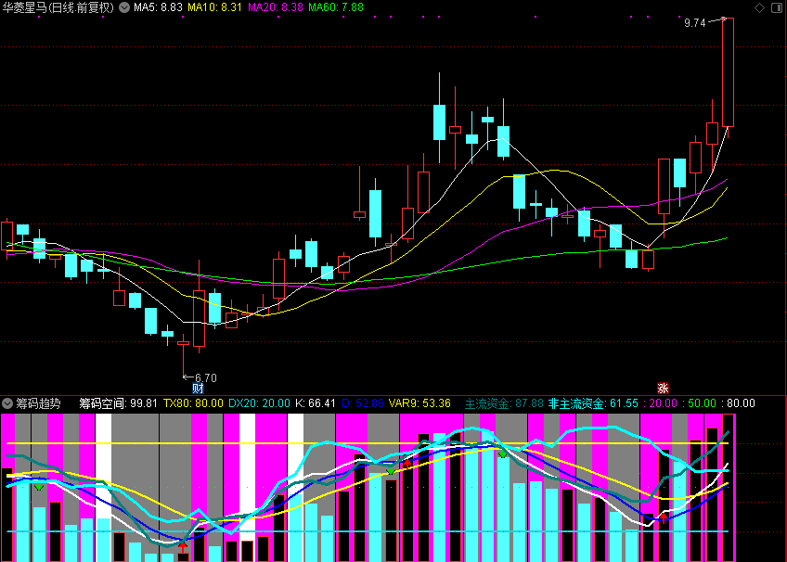Click the VAR9: 53.36 value

click(x=419, y=403)
